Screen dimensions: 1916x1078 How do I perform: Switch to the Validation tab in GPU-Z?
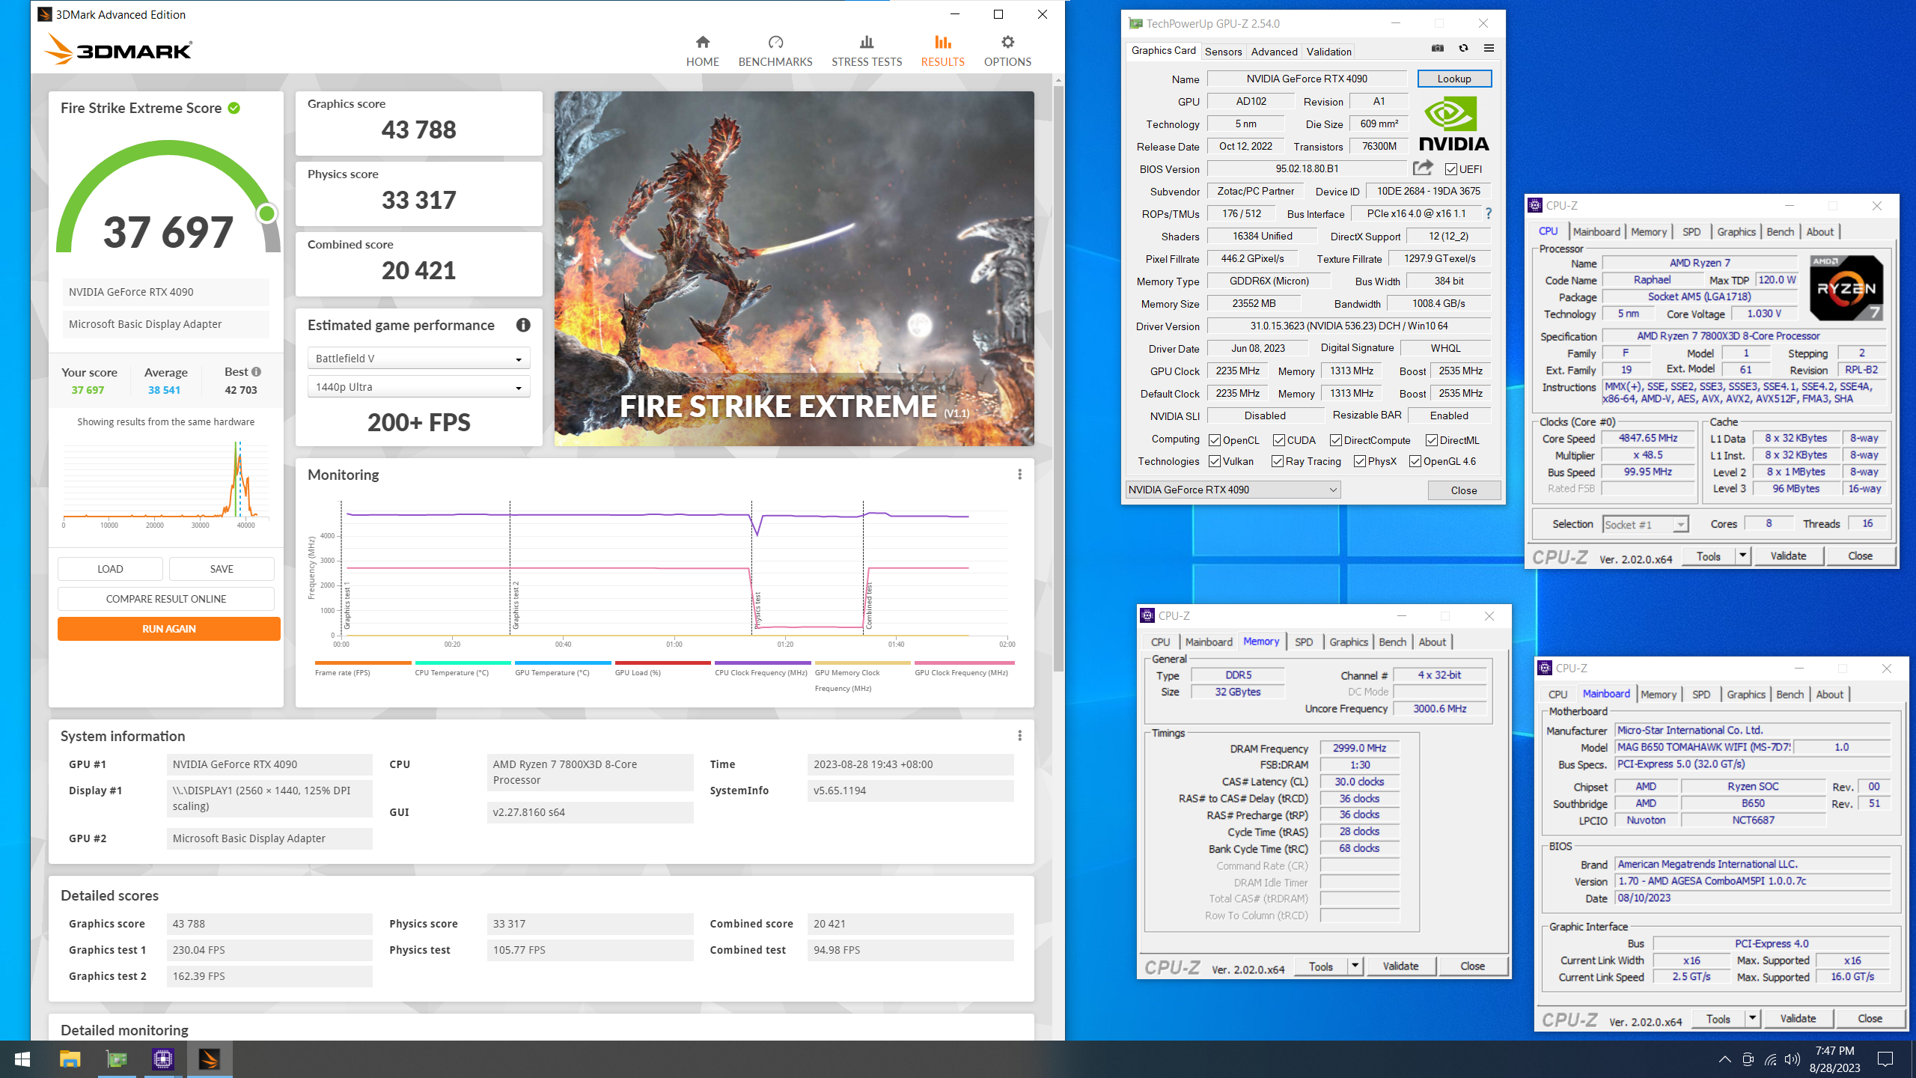[1328, 52]
